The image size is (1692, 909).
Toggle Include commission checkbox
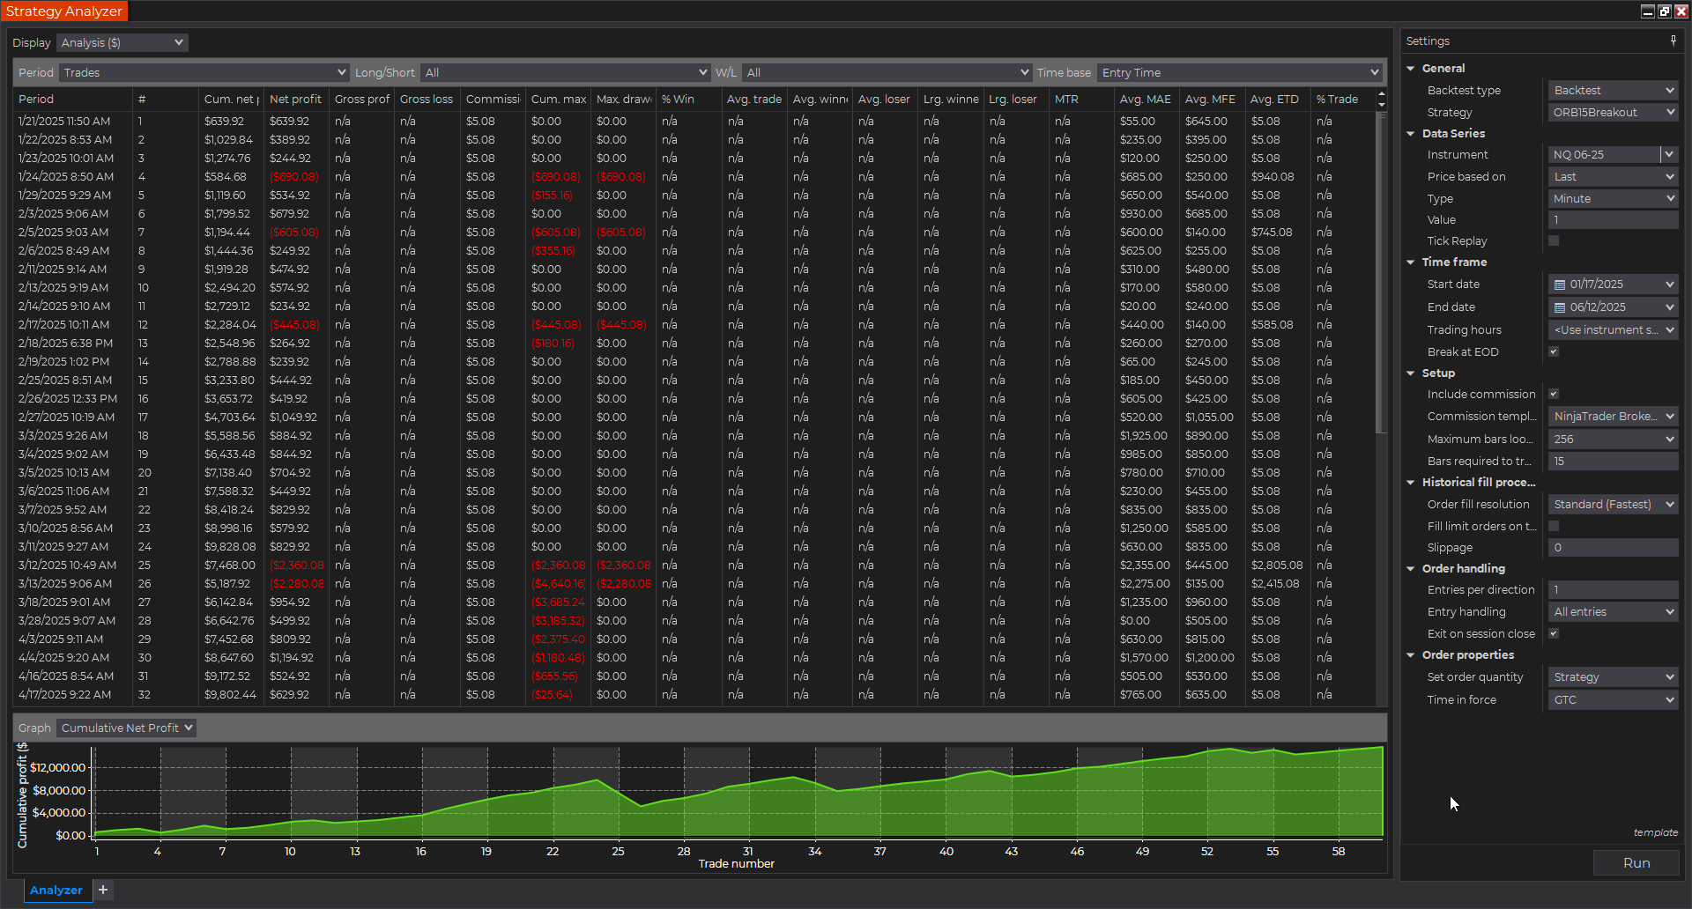point(1554,394)
